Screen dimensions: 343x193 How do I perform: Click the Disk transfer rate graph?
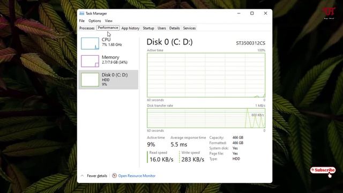[x=206, y=118]
